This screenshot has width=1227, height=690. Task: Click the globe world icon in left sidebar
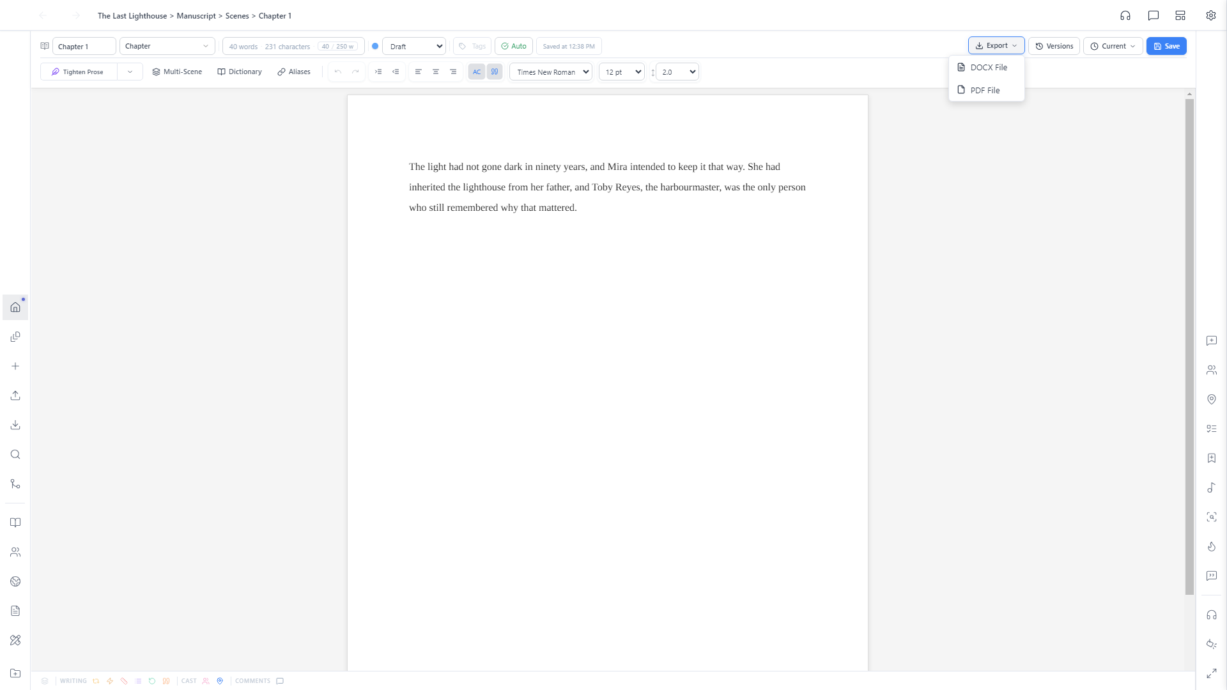click(15, 581)
